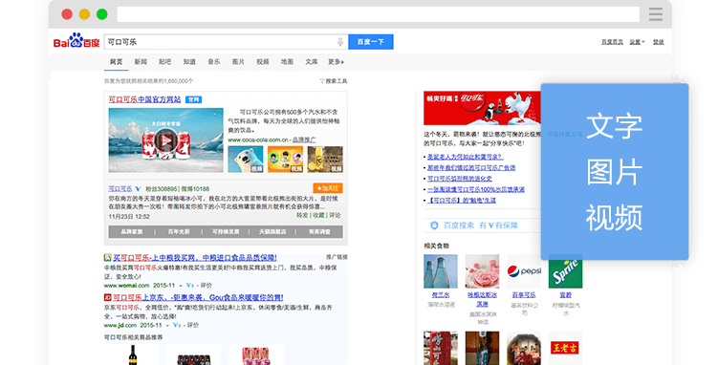Click the red JD favicon icon
This screenshot has width=718, height=365.
108,297
